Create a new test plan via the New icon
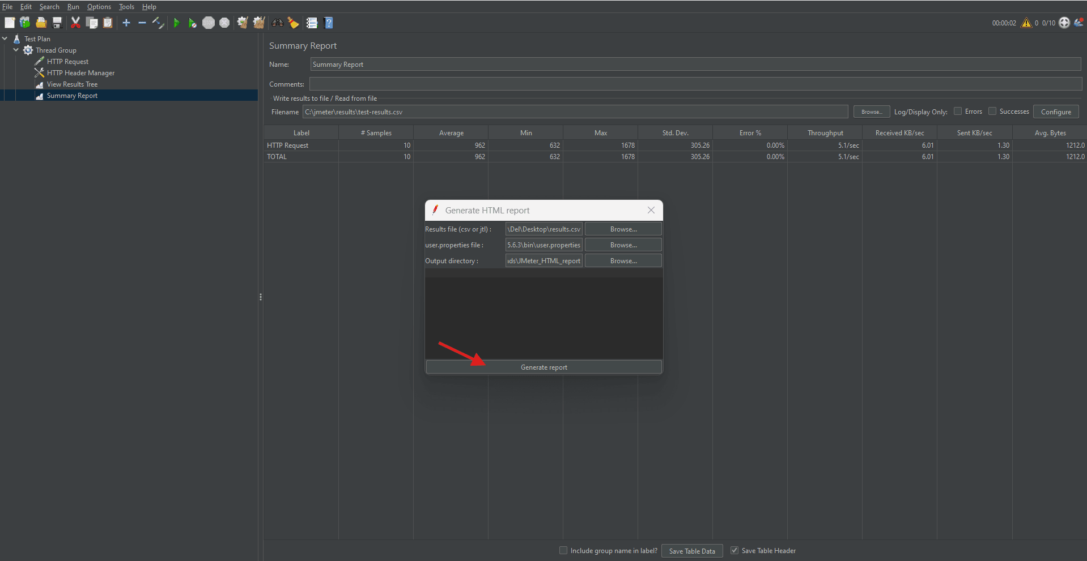This screenshot has height=561, width=1087. click(x=9, y=23)
